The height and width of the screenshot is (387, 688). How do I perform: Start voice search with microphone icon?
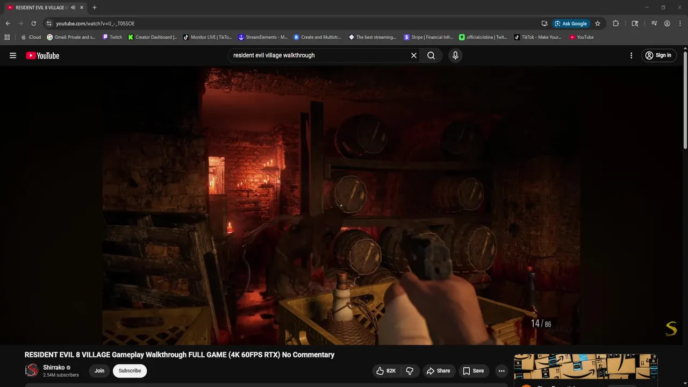point(455,55)
